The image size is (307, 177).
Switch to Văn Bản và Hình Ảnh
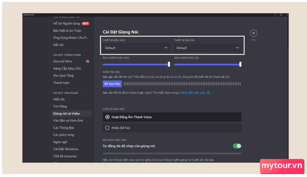pyautogui.click(x=68, y=121)
